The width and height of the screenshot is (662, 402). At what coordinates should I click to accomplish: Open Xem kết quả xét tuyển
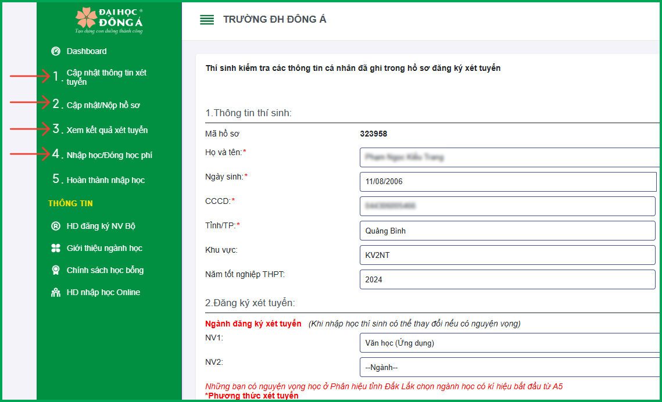pyautogui.click(x=107, y=130)
